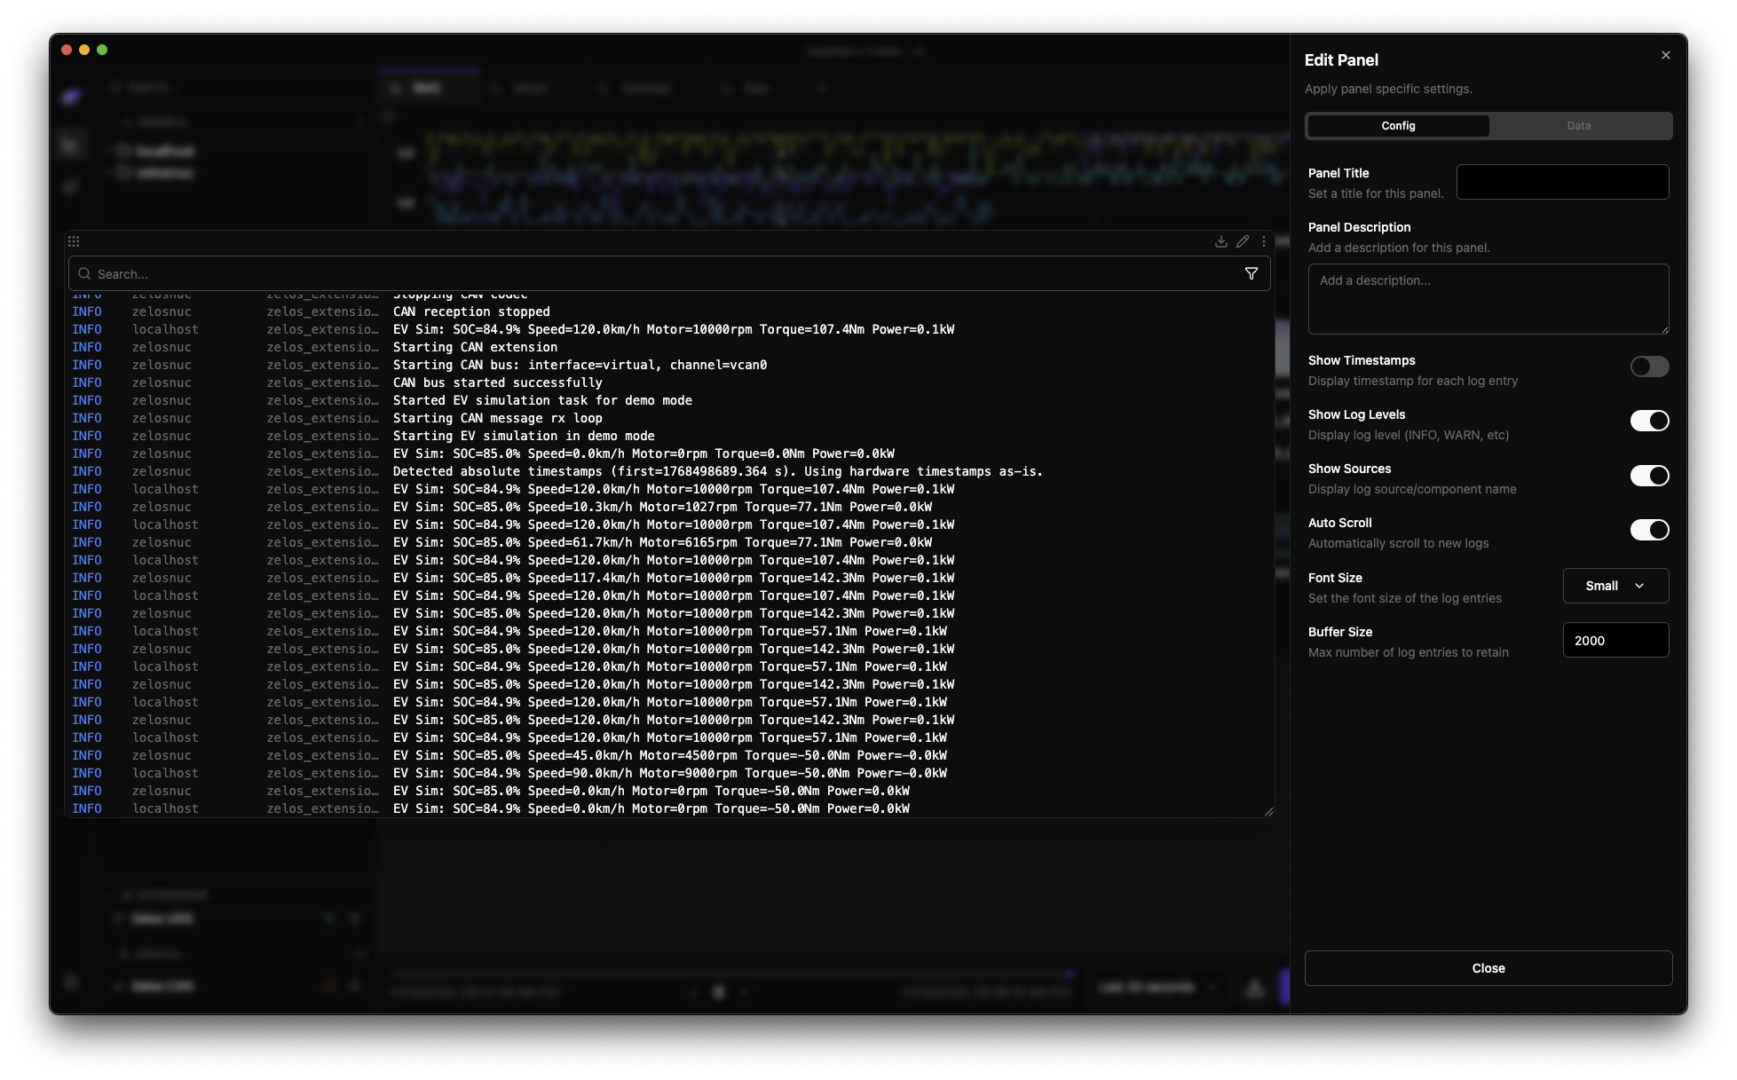Click 'Started EV simulation task for demo mode' row
1737x1080 pixels.
[669, 400]
